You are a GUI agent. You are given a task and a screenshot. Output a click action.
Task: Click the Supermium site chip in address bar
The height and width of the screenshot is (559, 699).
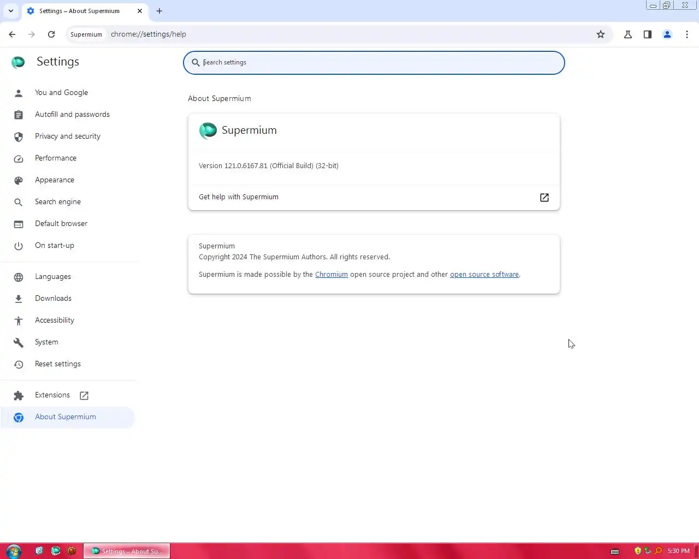[x=86, y=34]
